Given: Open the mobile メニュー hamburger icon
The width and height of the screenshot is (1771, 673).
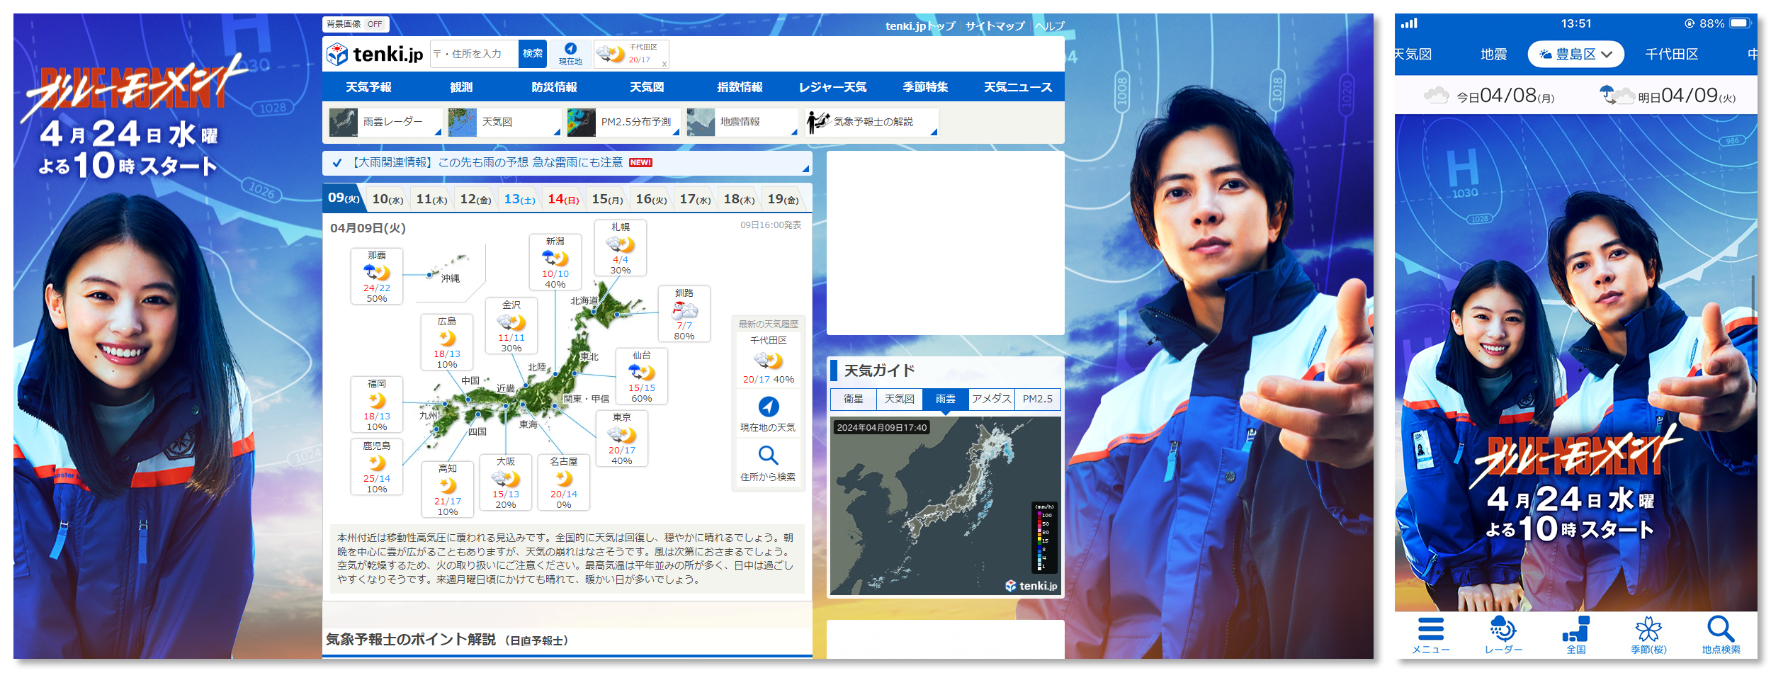Looking at the screenshot, I should pos(1431,628).
